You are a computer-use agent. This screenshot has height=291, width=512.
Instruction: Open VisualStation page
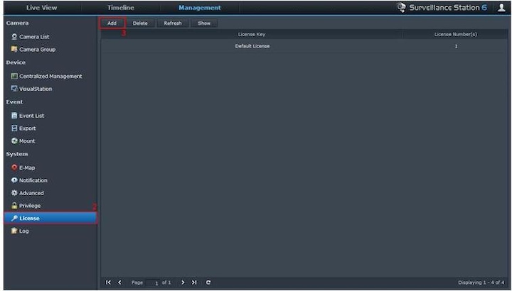[x=36, y=89]
